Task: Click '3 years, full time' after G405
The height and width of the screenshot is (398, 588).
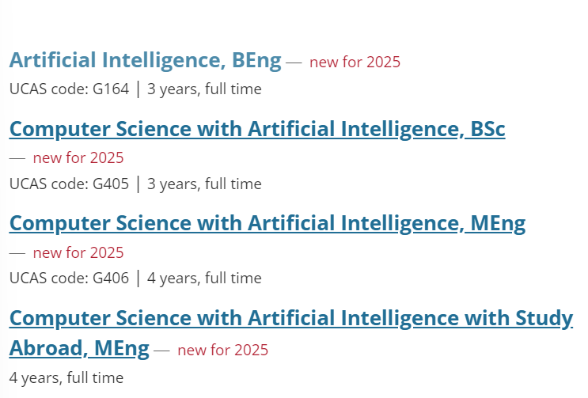Action: point(204,184)
